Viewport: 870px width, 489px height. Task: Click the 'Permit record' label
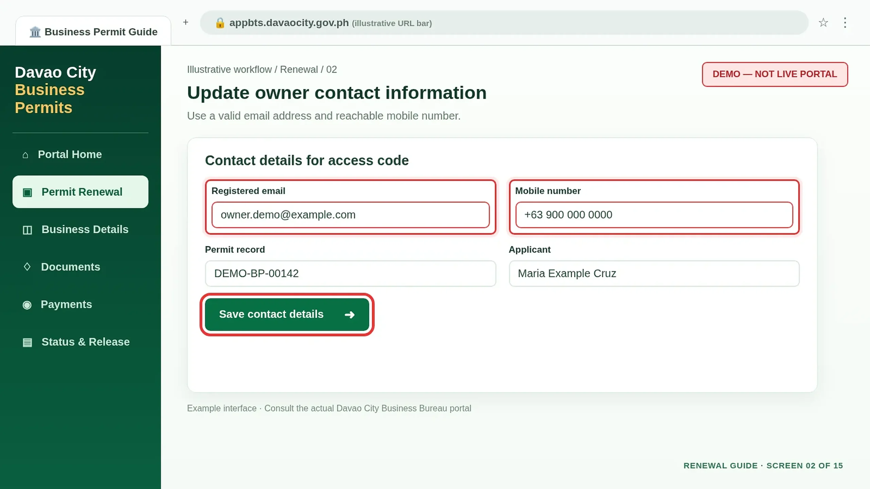coord(235,250)
